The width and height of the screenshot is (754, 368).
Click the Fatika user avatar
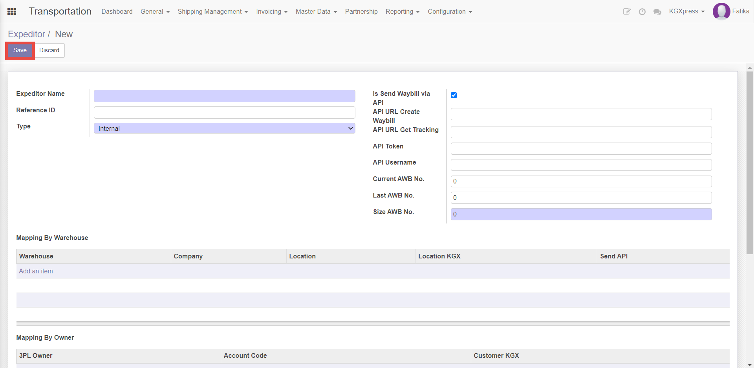[721, 11]
